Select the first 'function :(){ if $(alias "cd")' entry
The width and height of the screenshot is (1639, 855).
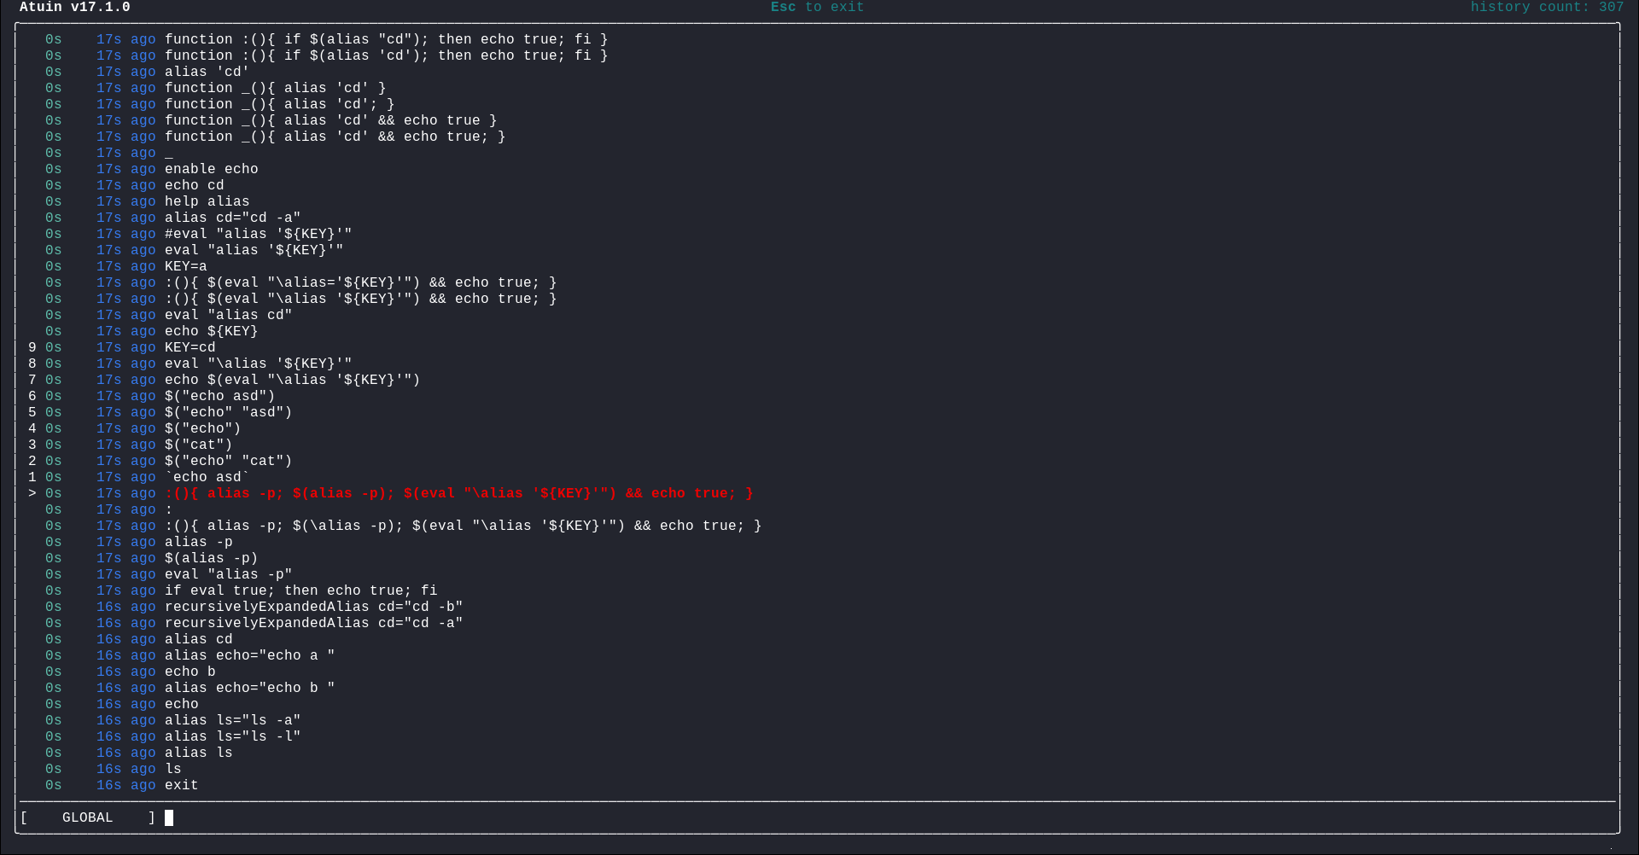tap(387, 39)
